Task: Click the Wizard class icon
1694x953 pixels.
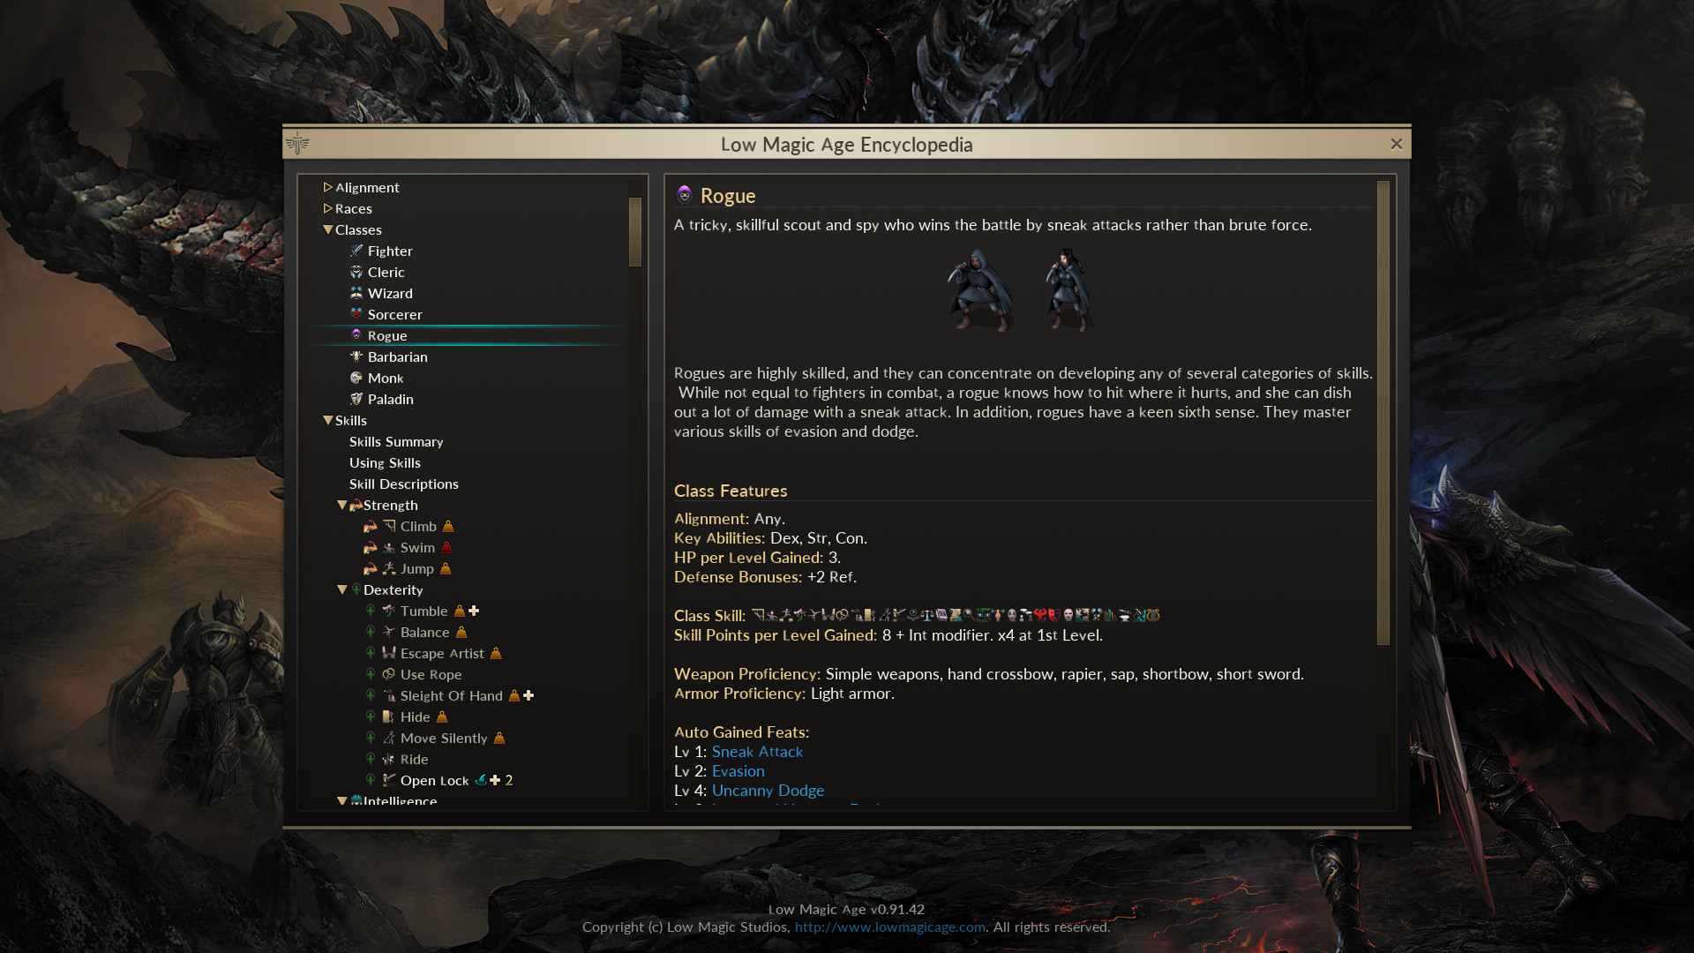Action: click(356, 293)
